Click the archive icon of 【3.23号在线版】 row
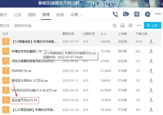This screenshot has height=115, width=163. pos(6,110)
